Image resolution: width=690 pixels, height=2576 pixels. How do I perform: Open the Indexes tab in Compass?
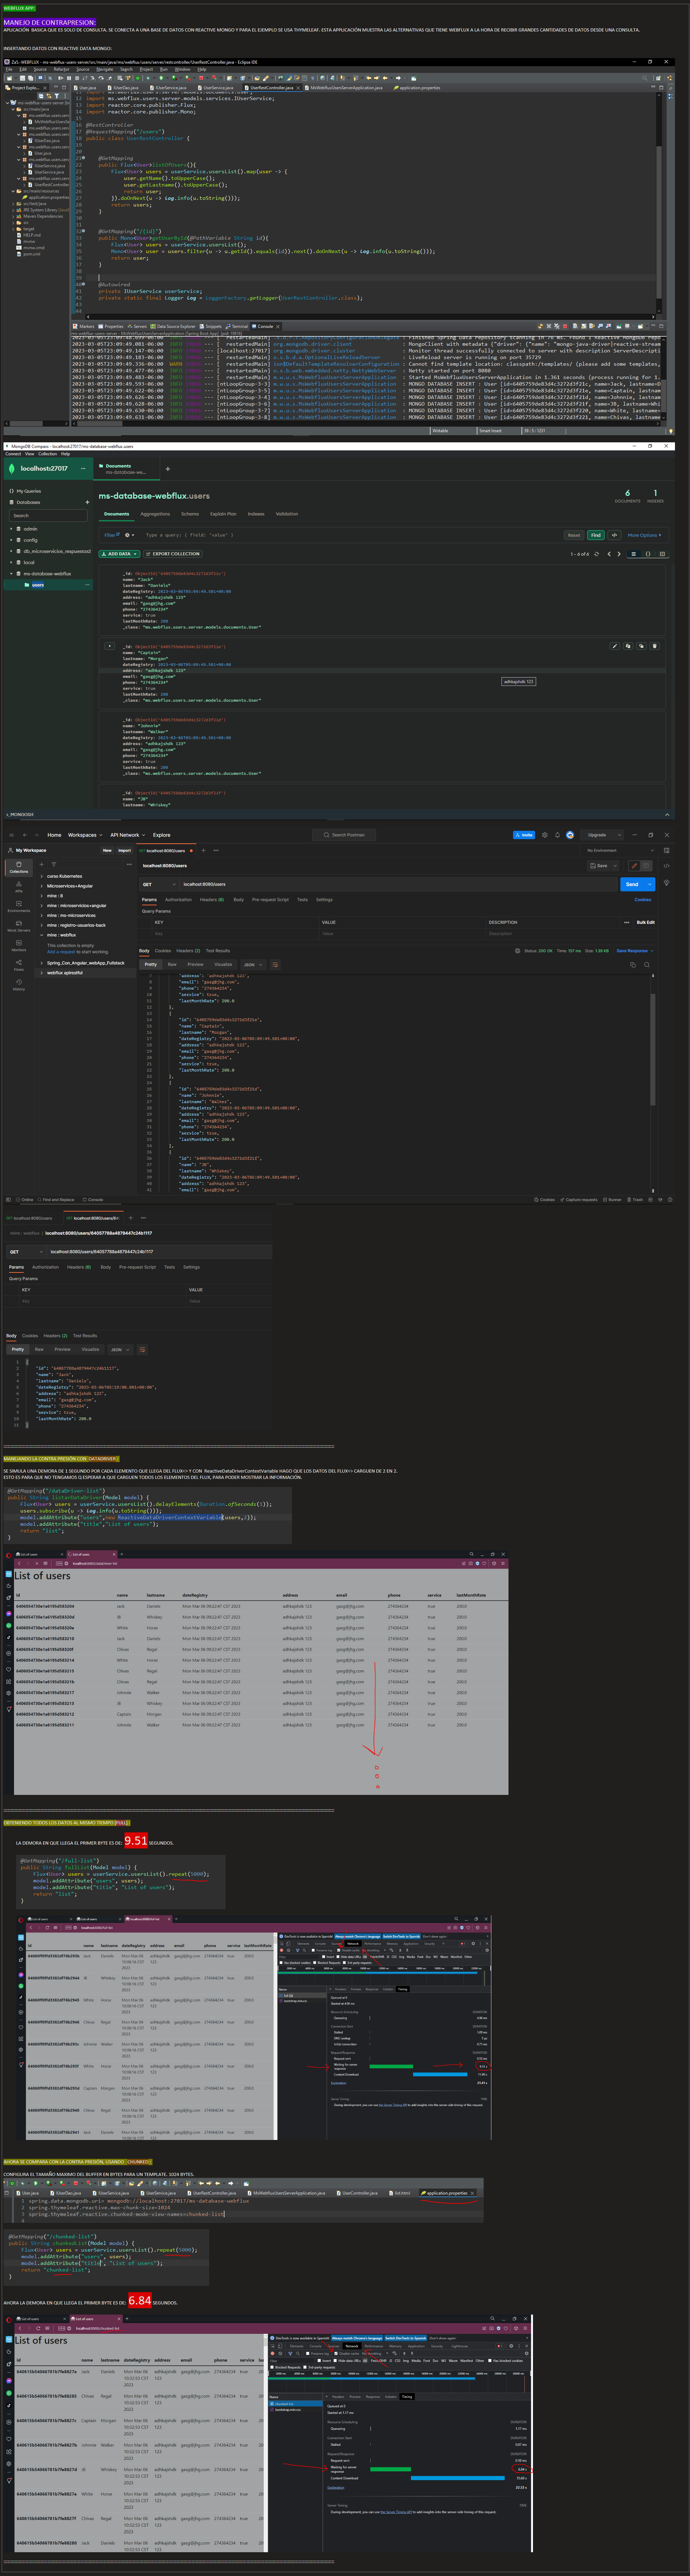coord(256,514)
